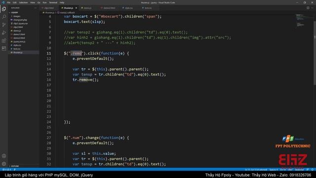Viewport: 316px width, 178px height.
Task: Switch to the clip2.html editor tab
Action: pos(49,8)
